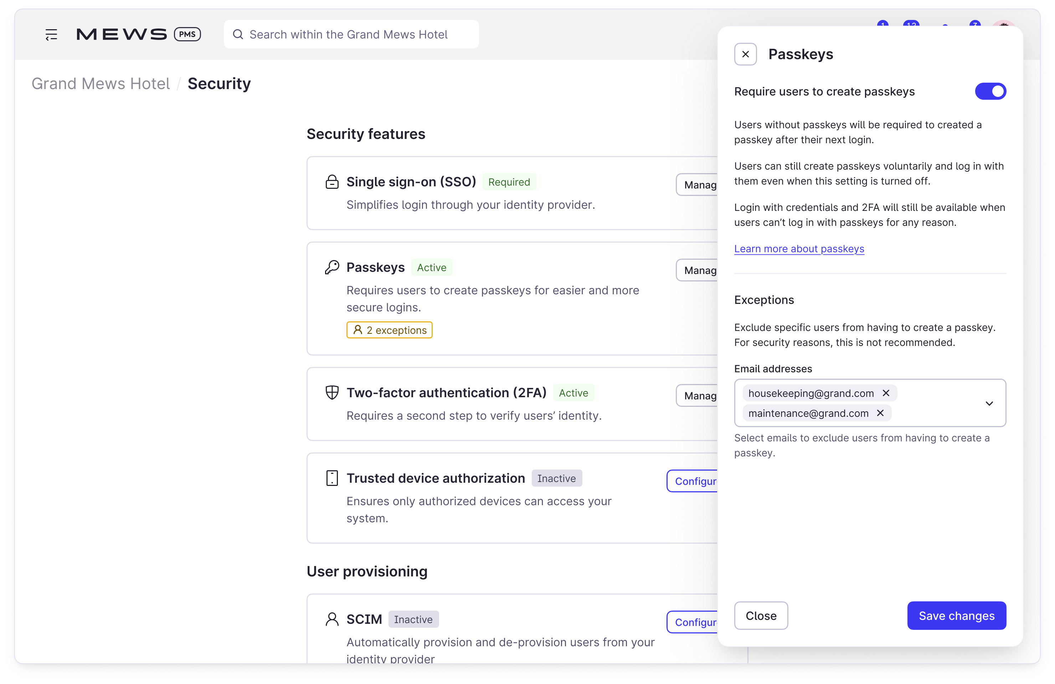Click the Trusted device authorization title
1055x684 pixels.
click(436, 478)
